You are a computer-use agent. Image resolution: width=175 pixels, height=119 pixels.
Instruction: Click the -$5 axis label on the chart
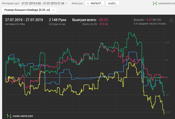click(x=167, y=95)
